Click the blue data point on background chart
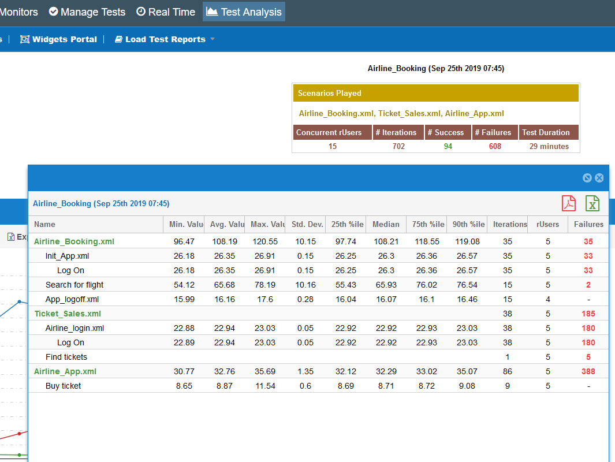Image resolution: width=615 pixels, height=462 pixels. pos(20,301)
